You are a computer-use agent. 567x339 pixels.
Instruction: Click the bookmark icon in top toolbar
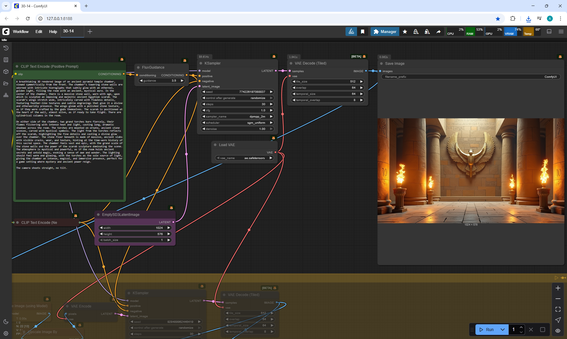point(363,32)
